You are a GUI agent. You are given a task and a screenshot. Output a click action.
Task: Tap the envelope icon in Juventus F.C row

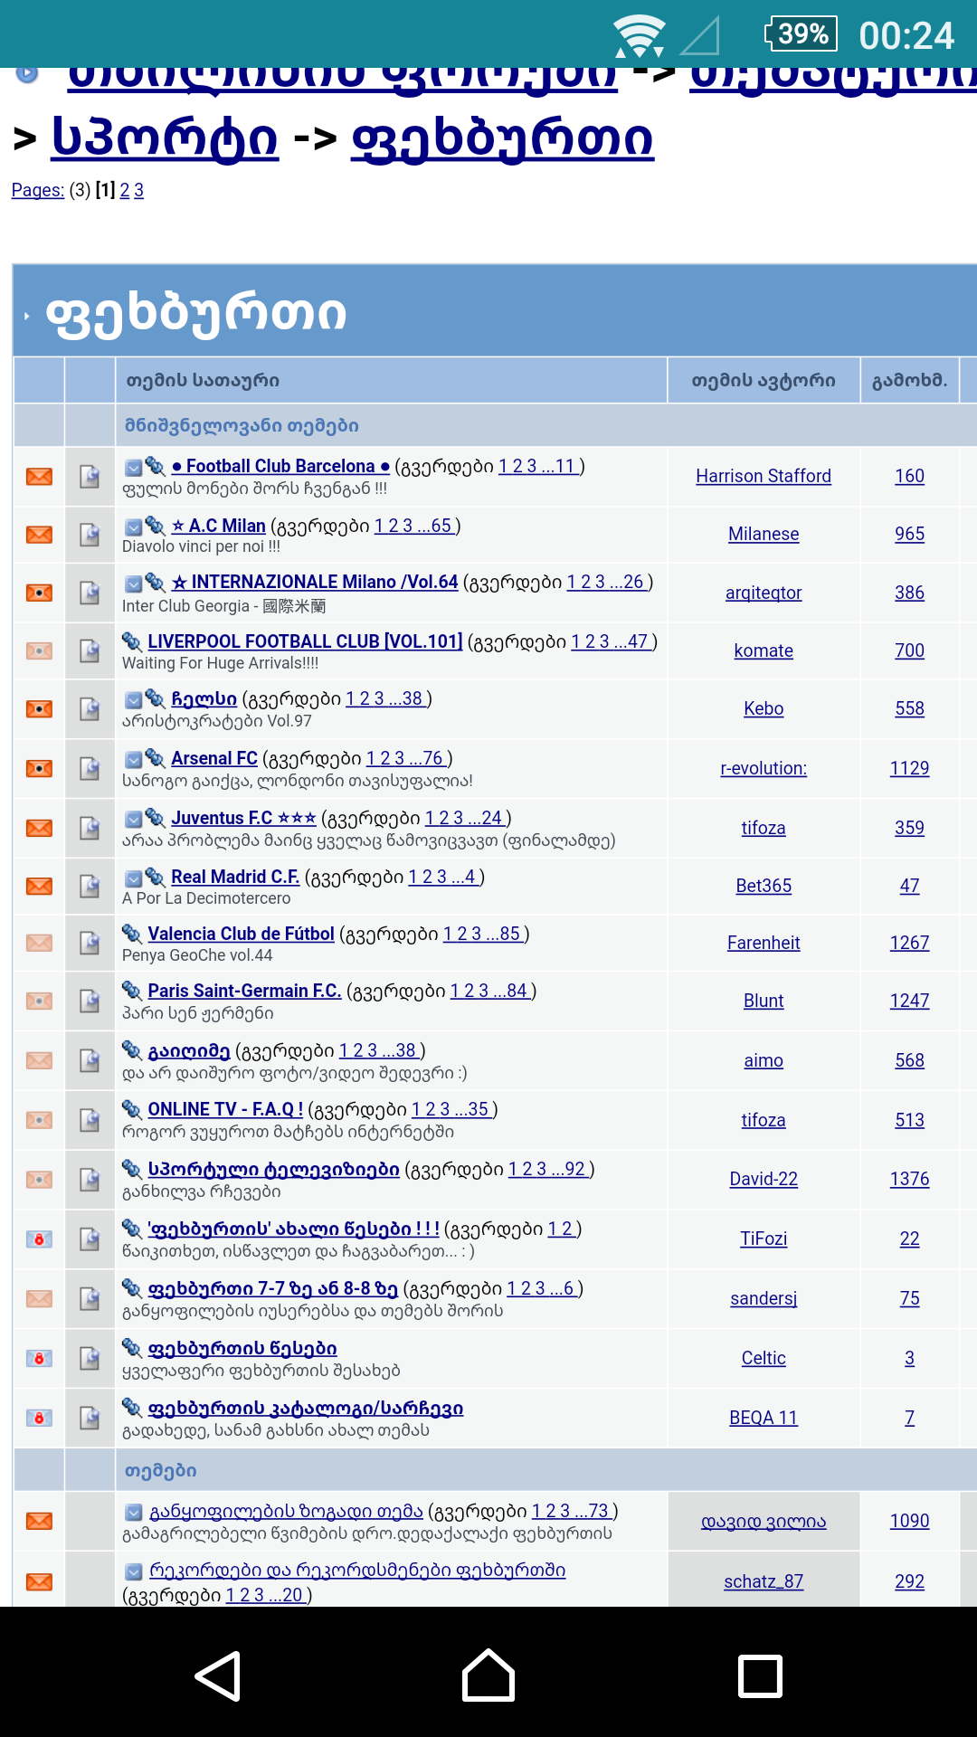point(39,828)
